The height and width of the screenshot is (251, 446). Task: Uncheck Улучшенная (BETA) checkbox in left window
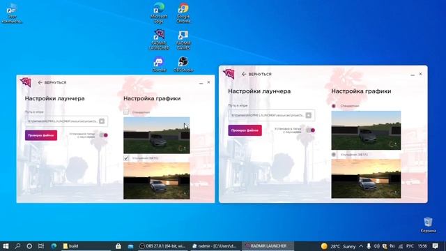[x=126, y=158]
